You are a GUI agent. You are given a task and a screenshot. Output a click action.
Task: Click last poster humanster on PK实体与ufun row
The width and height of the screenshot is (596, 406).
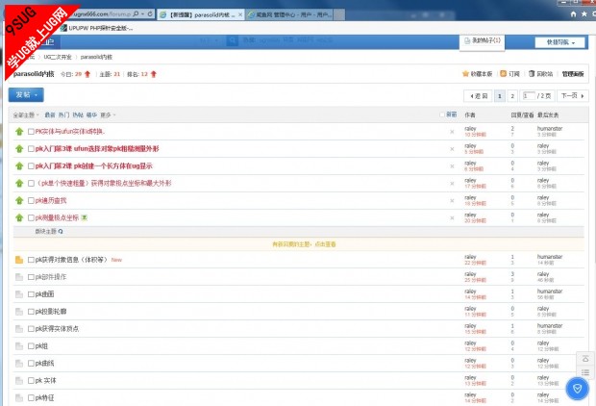pos(550,129)
